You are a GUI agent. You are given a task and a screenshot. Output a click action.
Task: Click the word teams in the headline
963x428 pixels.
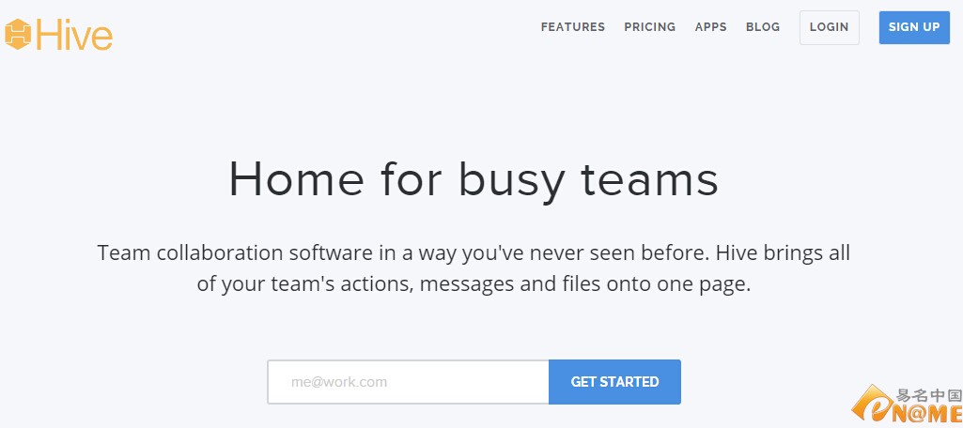pyautogui.click(x=649, y=179)
